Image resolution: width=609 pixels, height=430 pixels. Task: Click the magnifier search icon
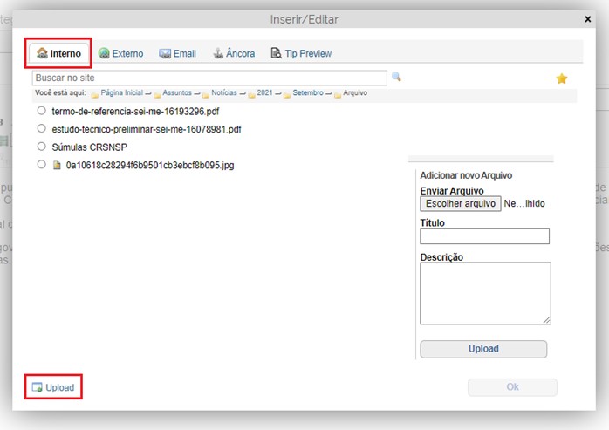click(396, 77)
